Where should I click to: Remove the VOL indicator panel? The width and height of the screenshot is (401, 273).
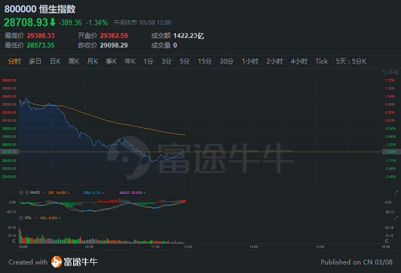[21, 218]
